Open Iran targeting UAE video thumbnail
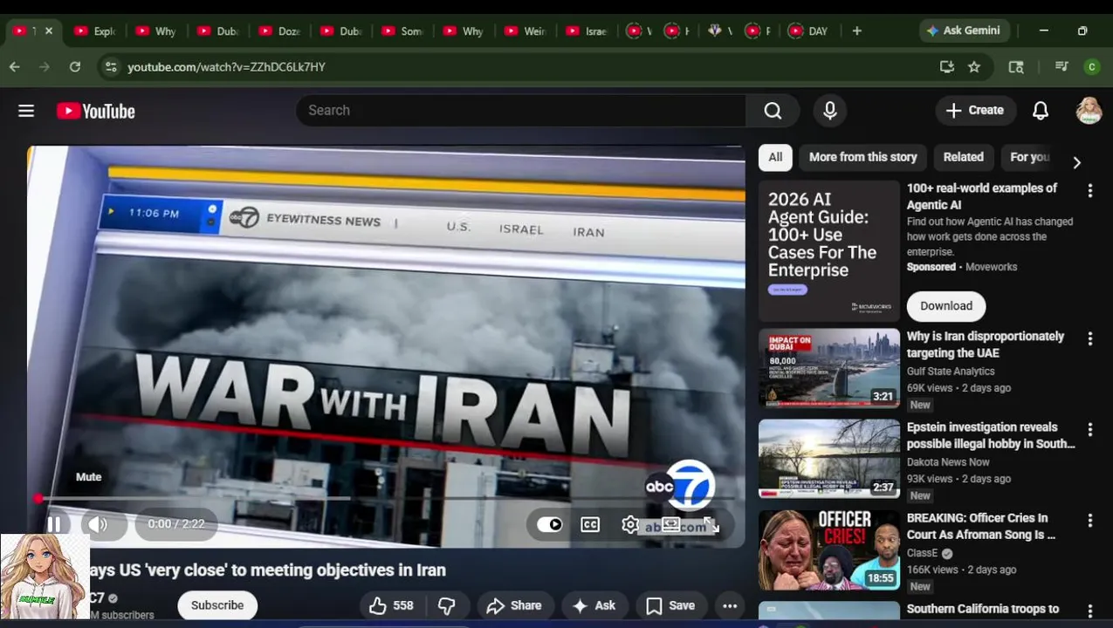 829,368
